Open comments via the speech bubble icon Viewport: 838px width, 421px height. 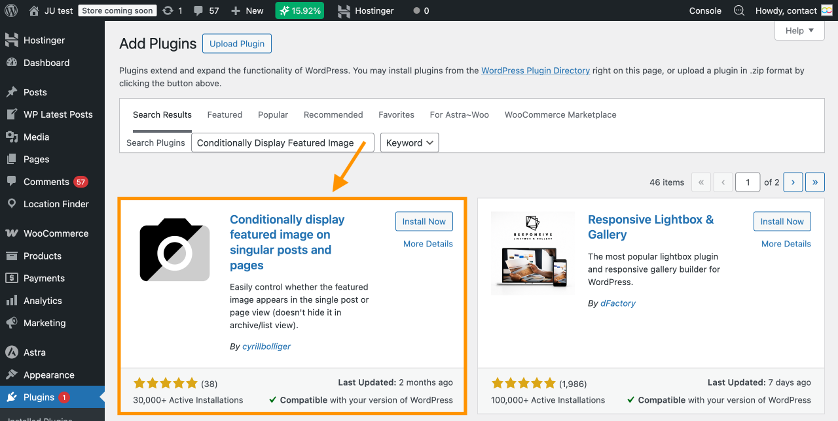[x=198, y=10]
